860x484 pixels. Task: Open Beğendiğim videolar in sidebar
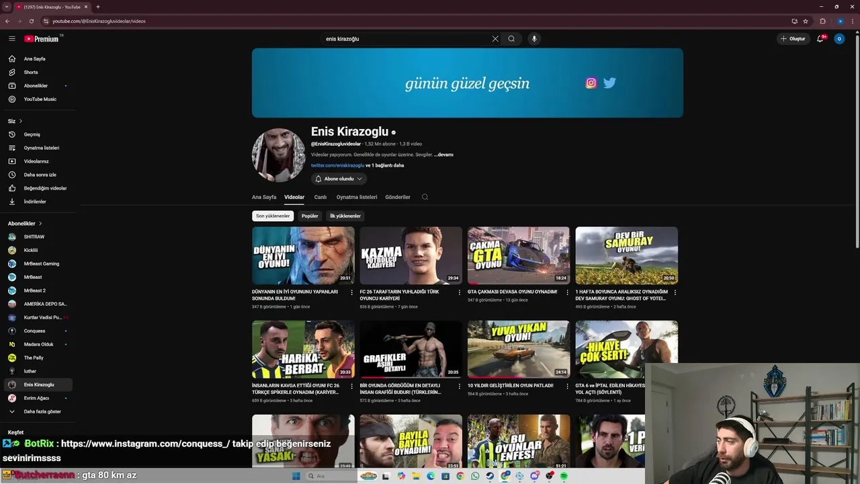pos(38,188)
